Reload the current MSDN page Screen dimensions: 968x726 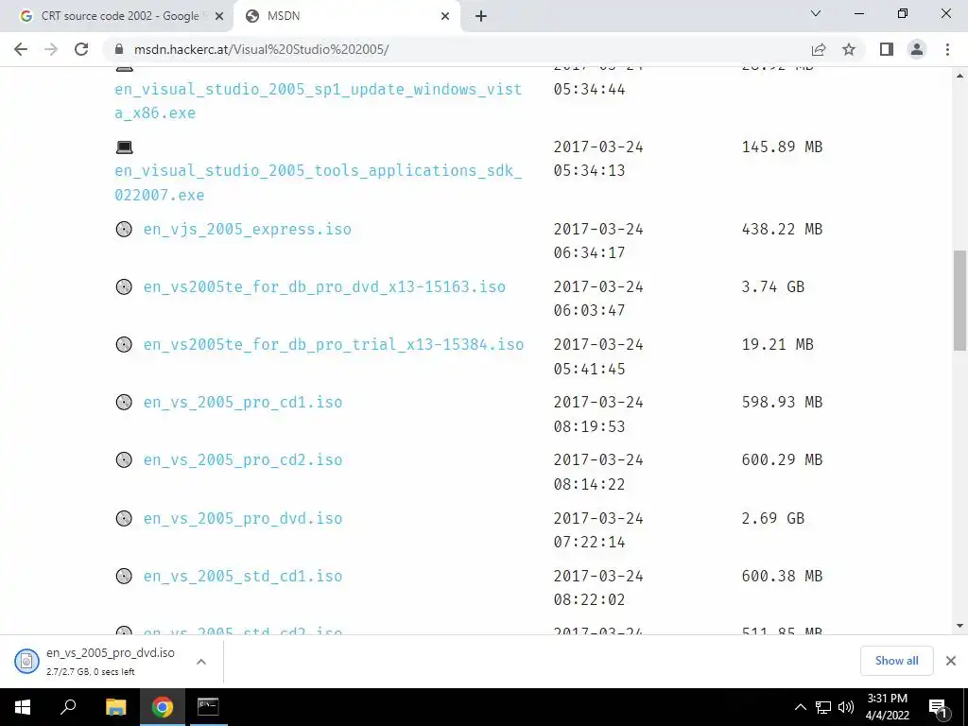(81, 49)
